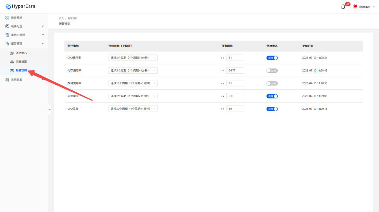Viewport: 379px width, 212px height.
Task: Expand the 硬件配置 menu chevron
Action: (43, 26)
